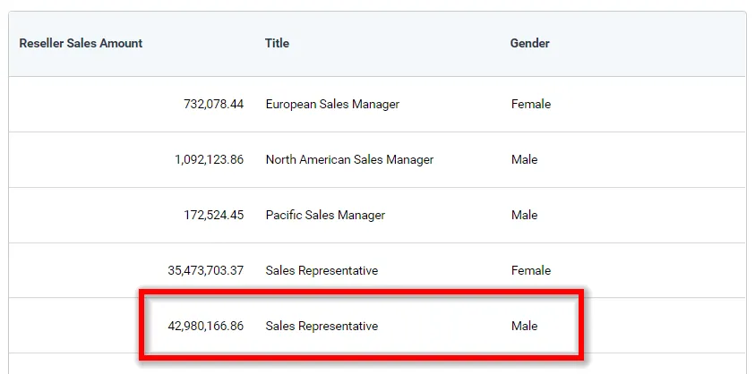The height and width of the screenshot is (374, 755).
Task: Click Sales Representative title in the 35,473,703.37 row
Action: (322, 270)
